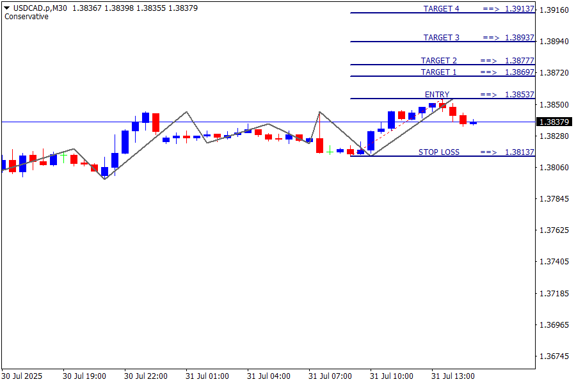This screenshot has height=384, width=576.
Task: Click the 1.38937 target price value
Action: point(520,38)
